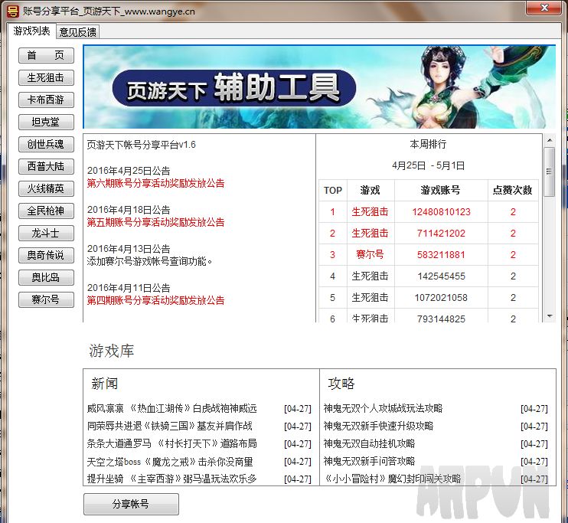Open 第四期账号分享活动奖励发放公告 link
This screenshot has width=568, height=523.
tap(155, 300)
